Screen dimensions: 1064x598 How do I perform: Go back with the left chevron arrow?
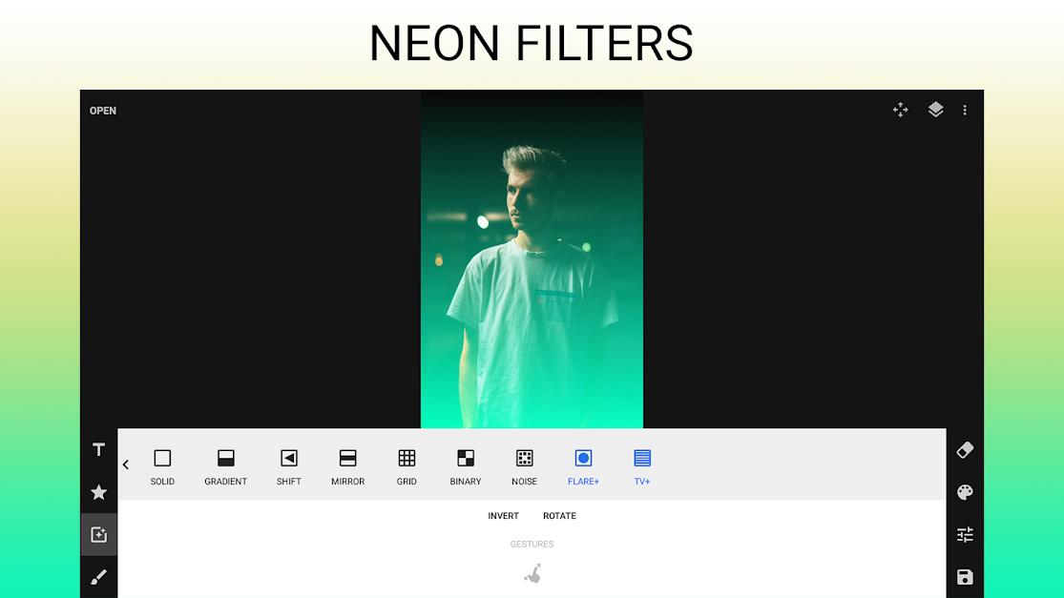pos(126,464)
